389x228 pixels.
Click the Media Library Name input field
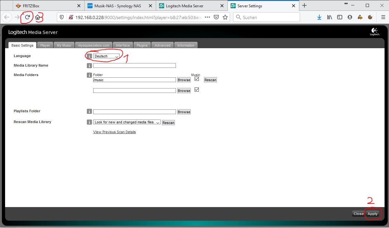(135, 66)
